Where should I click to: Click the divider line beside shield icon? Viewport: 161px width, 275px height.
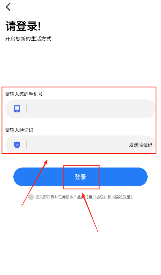[27, 145]
